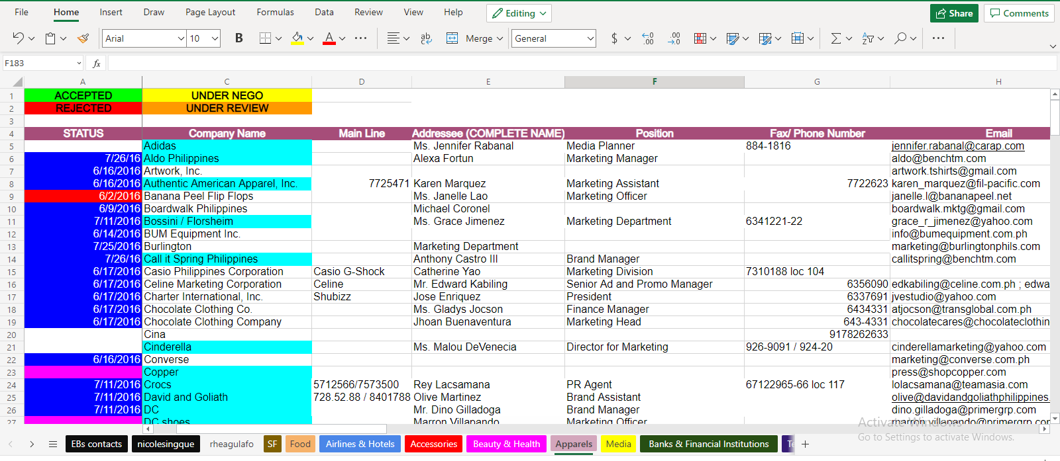The width and height of the screenshot is (1060, 461).
Task: Switch to Airlines & Hotels sheet
Action: 360,444
